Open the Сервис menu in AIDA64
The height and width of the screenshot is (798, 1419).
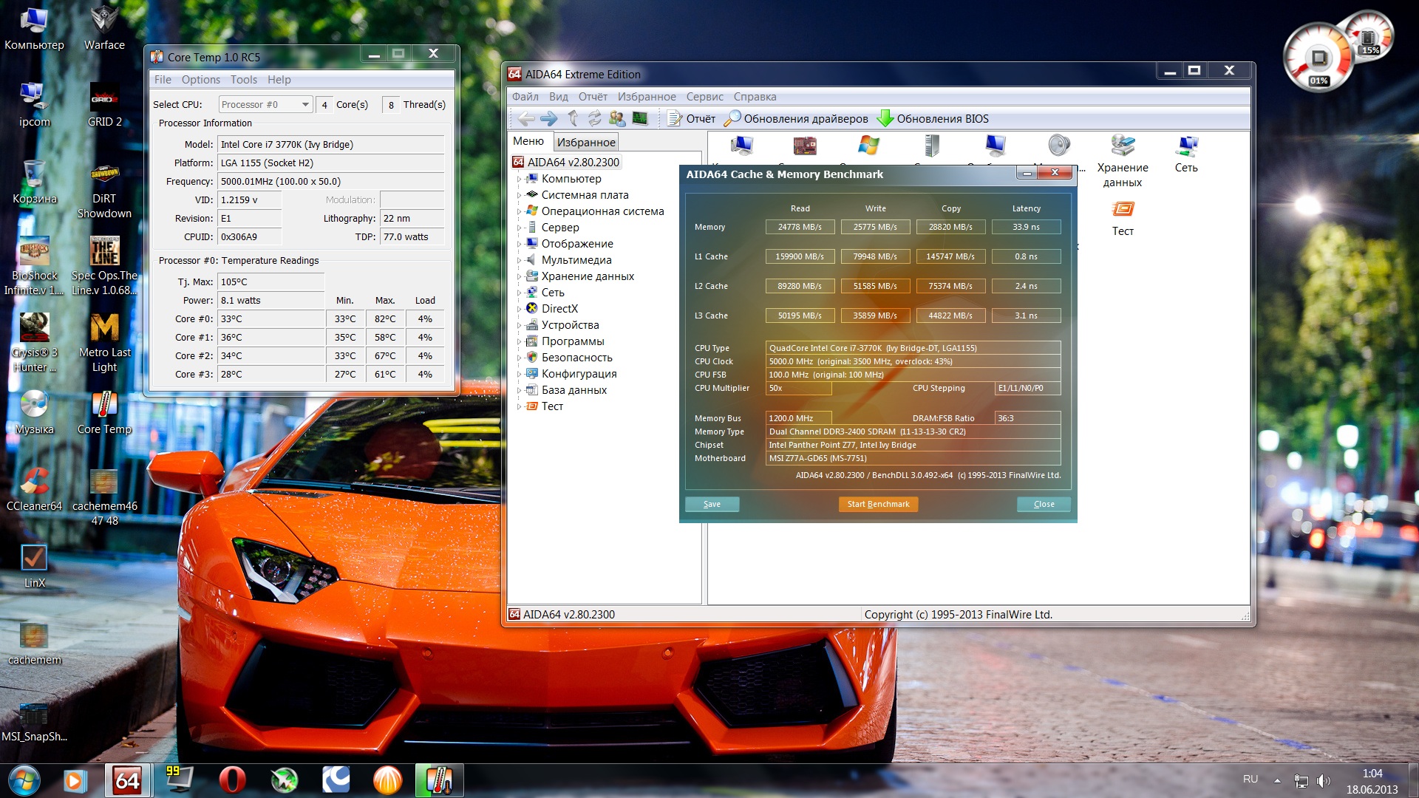tap(704, 97)
